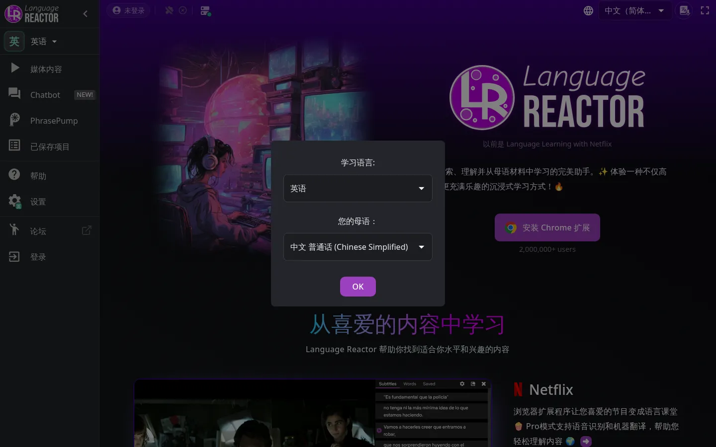Click the external link icon beside 论坛

(87, 230)
